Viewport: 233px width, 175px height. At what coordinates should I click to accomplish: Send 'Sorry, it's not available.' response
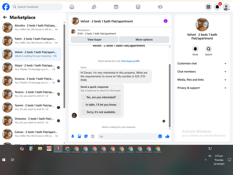101,112
